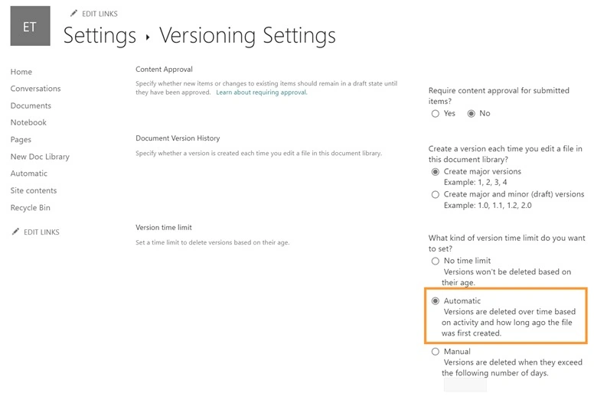Select No for content approval

click(471, 113)
